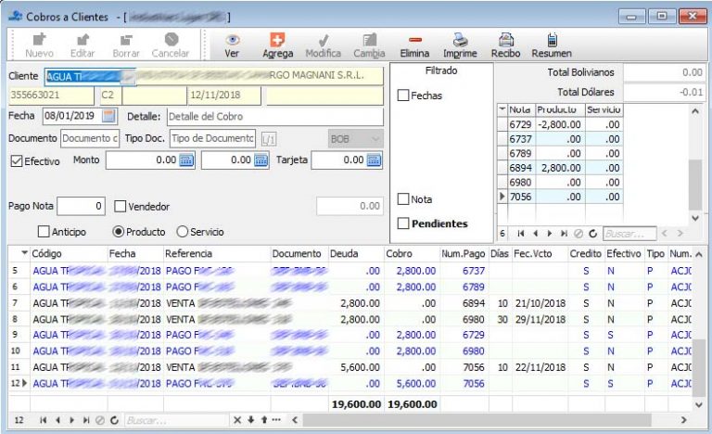Open the Cliente combo dropdown arrow
The width and height of the screenshot is (712, 434).
[x=128, y=77]
